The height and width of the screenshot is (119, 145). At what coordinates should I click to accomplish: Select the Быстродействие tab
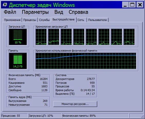64,19
